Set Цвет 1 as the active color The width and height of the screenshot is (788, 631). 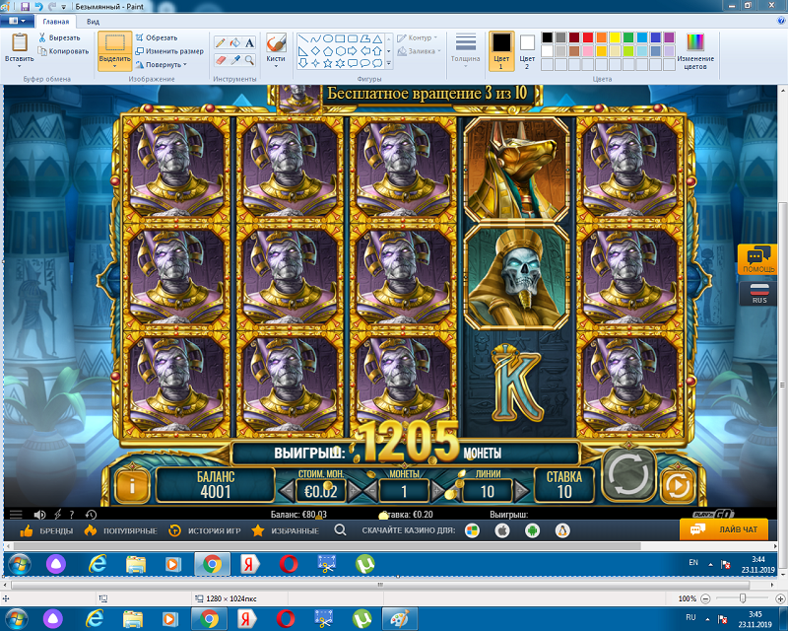(x=501, y=51)
